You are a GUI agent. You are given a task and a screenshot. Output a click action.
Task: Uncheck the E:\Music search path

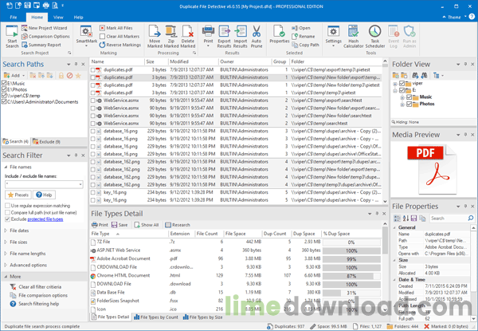(x=4, y=83)
